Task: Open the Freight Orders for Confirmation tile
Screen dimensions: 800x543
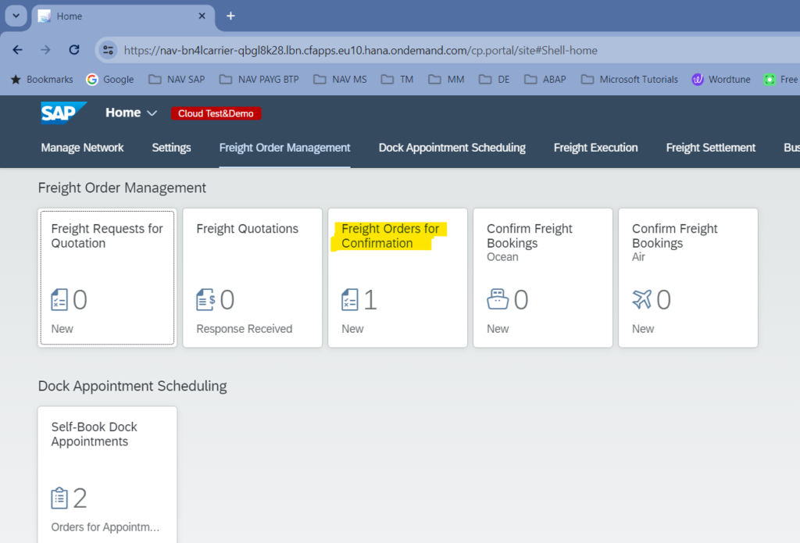Action: [397, 277]
